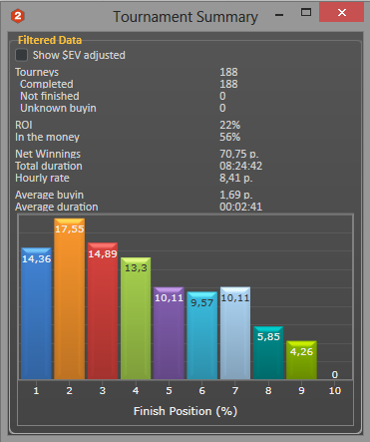Minimize the Tournament Summary window
The height and width of the screenshot is (442, 370).
[279, 15]
